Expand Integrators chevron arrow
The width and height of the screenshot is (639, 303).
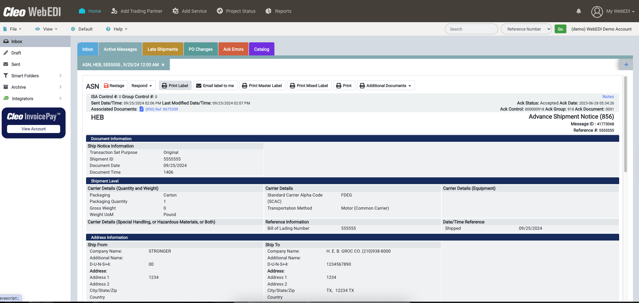61,98
